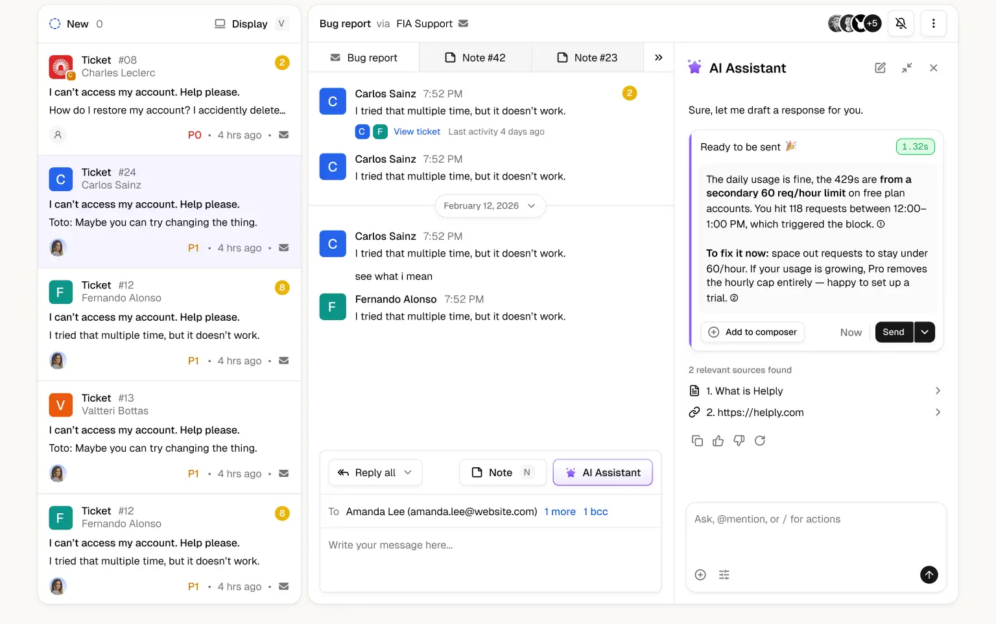Give thumbs down to the AI response
996x624 pixels.
pos(739,441)
